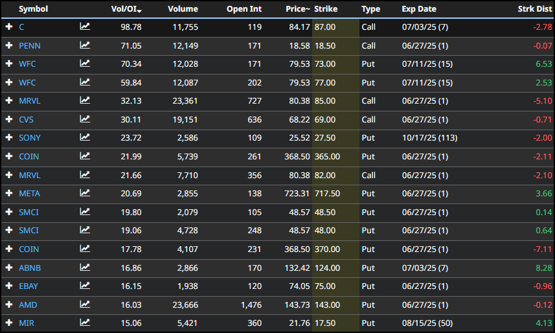Viewport: 555px width, 333px height.
Task: Open chart icon for COIN 370.00 put
Action: point(85,249)
